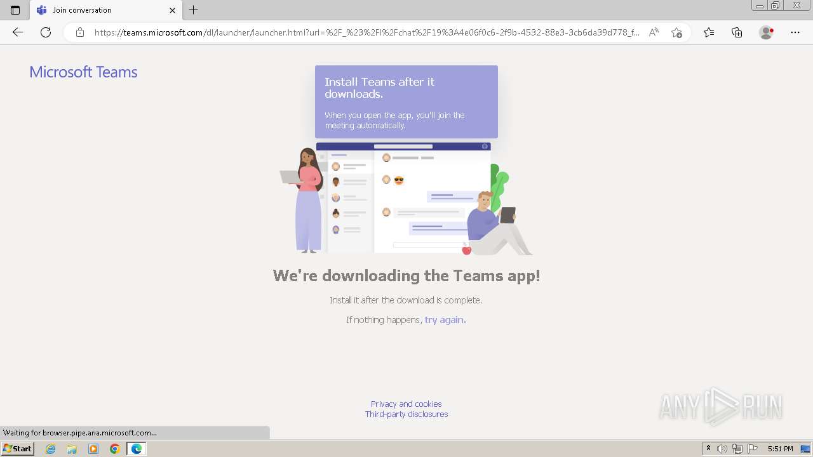This screenshot has width=813, height=457.
Task: Show hidden tray icons arrow
Action: point(709,449)
